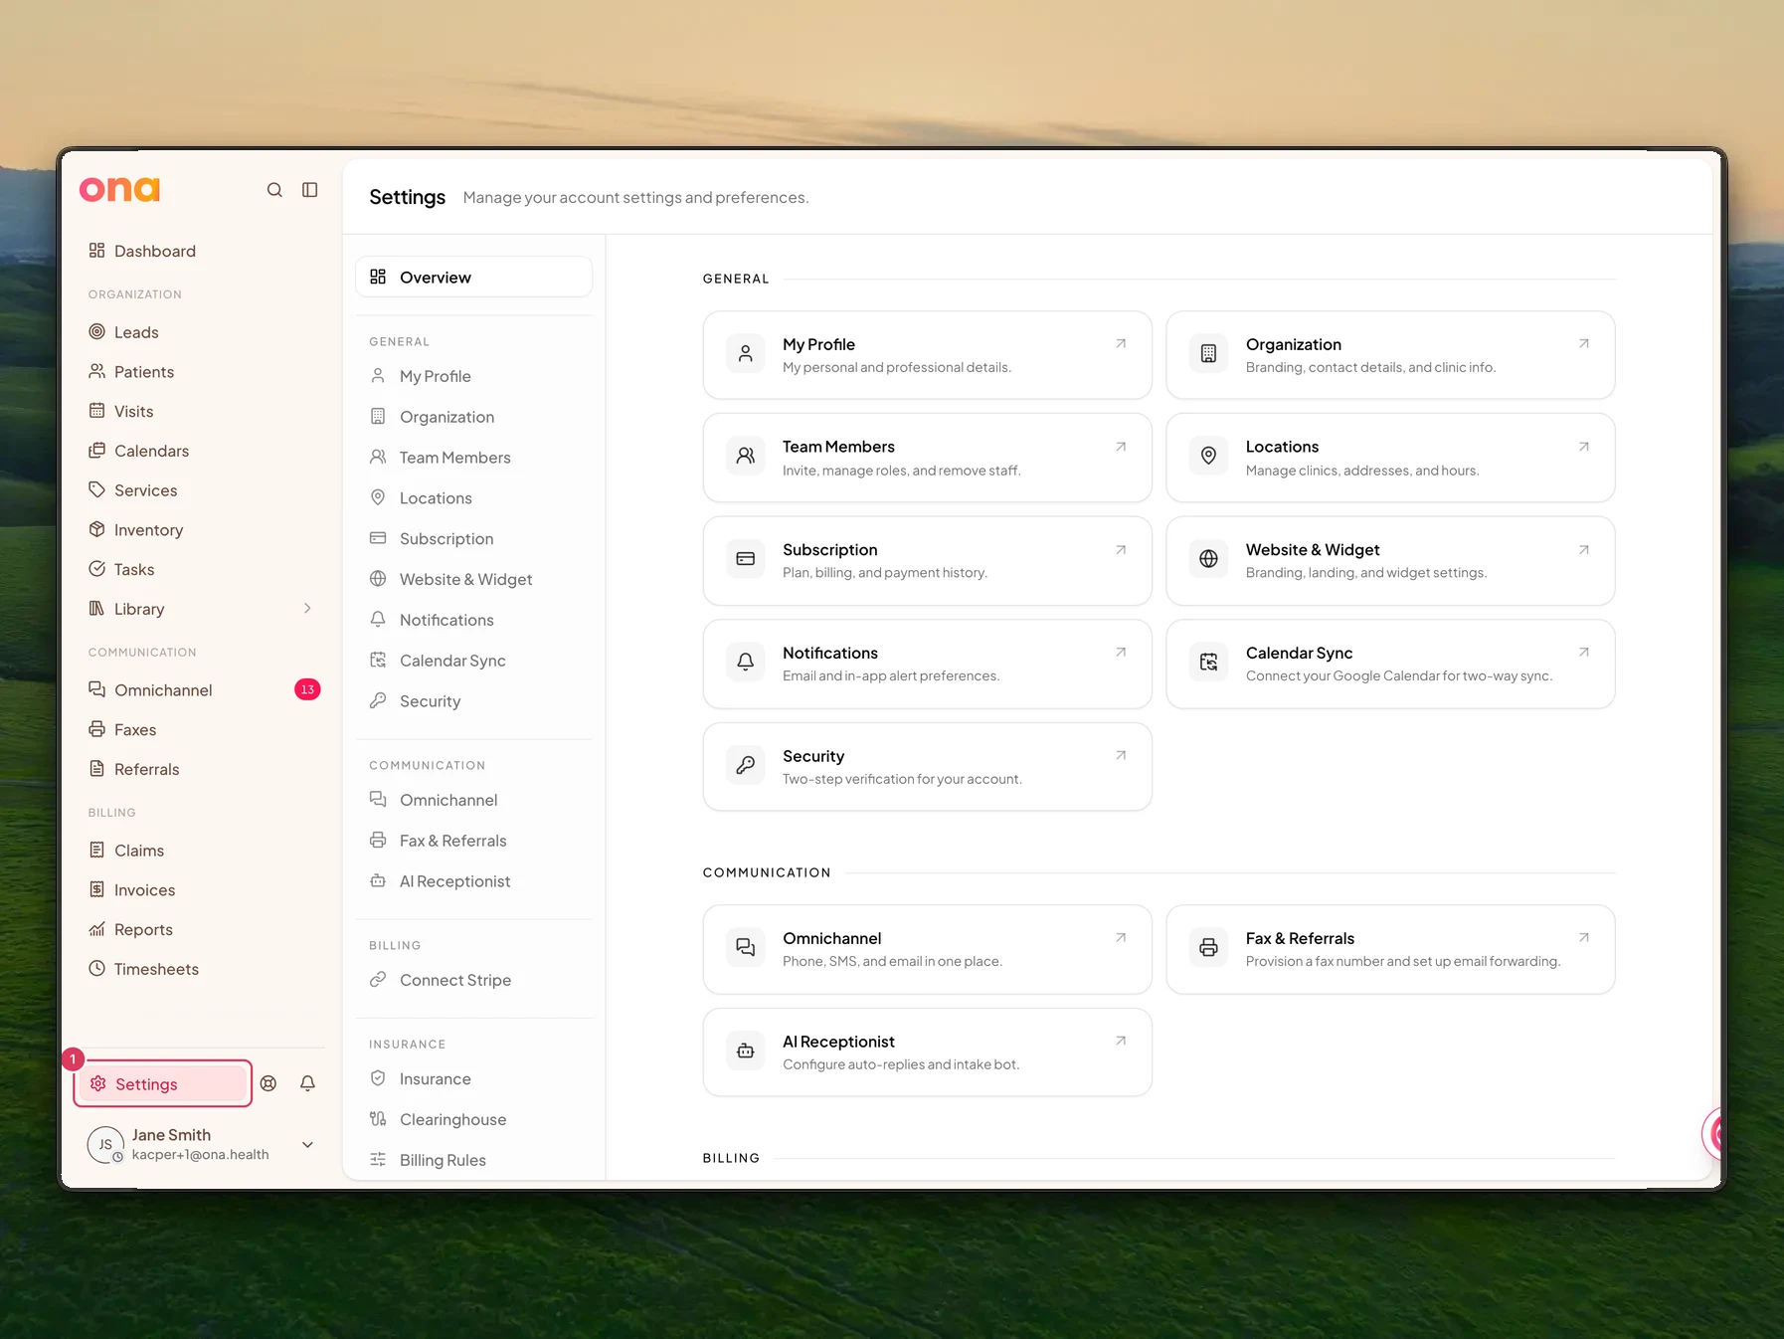Open the help lifebuoy icon
Image resolution: width=1784 pixels, height=1339 pixels.
pos(268,1083)
